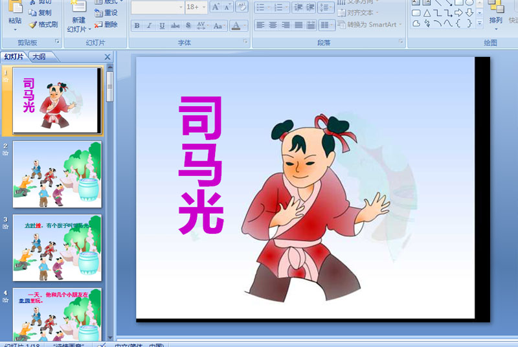
Task: Align paragraph text left
Action: [x=260, y=25]
